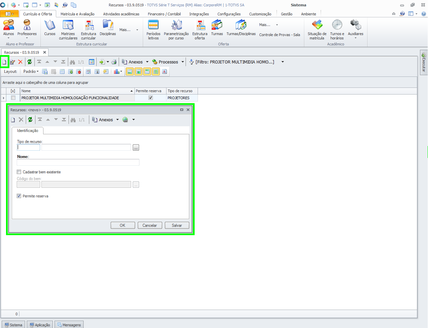Open the Filtro dropdown arrow

coord(283,62)
